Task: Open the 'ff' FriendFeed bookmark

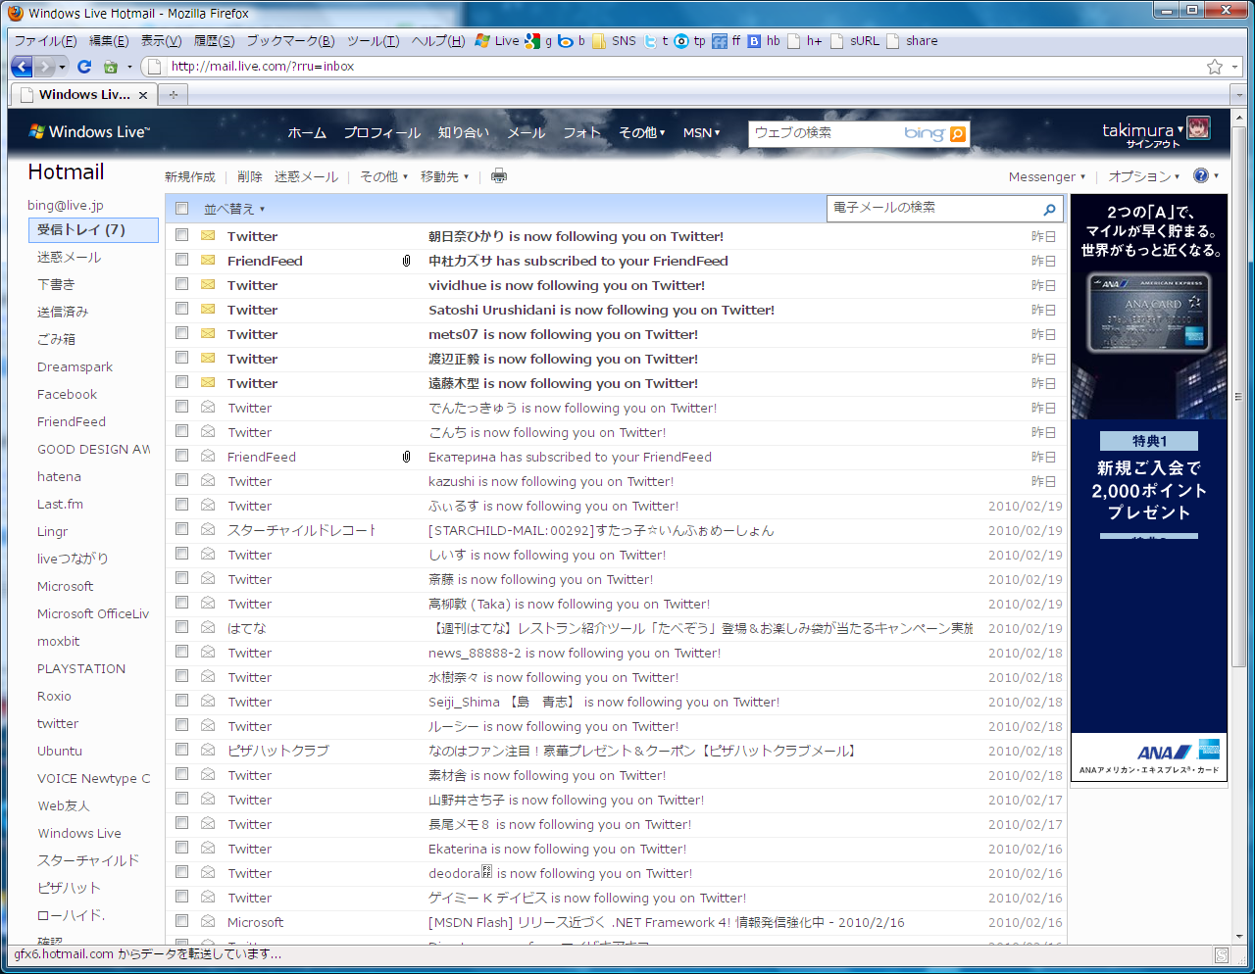Action: (x=727, y=41)
